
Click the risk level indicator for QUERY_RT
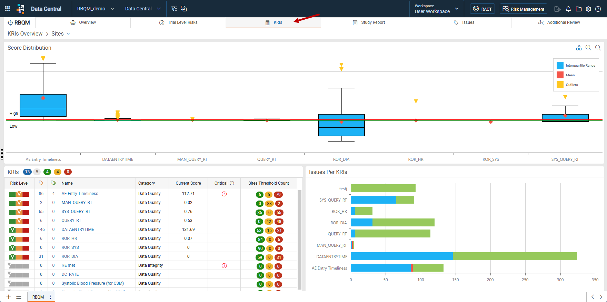19,221
